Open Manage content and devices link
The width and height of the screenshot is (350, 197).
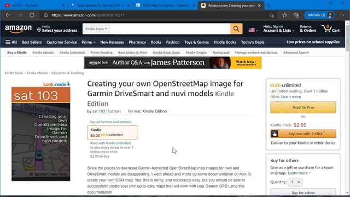click(x=256, y=53)
